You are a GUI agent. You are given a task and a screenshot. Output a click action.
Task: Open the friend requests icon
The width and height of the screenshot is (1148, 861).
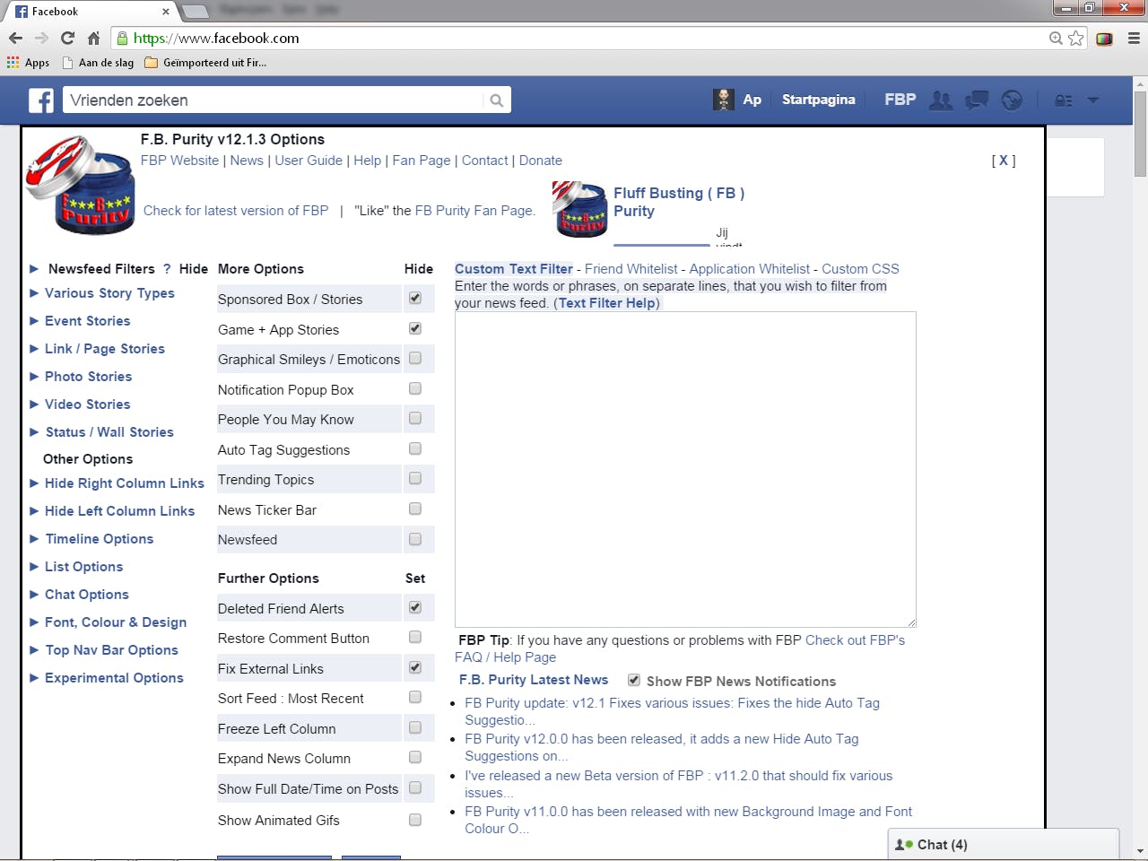point(941,100)
